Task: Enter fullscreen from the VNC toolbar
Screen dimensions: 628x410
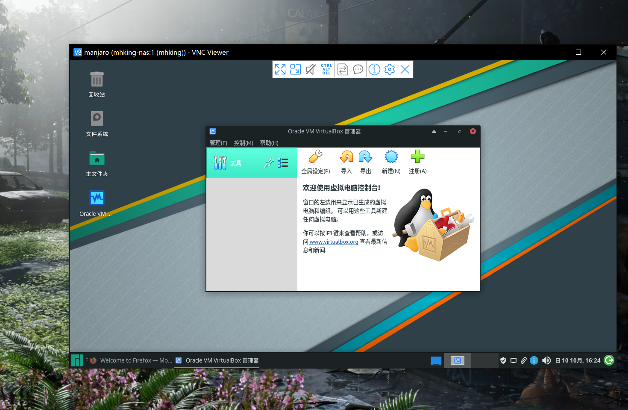Action: click(280, 69)
